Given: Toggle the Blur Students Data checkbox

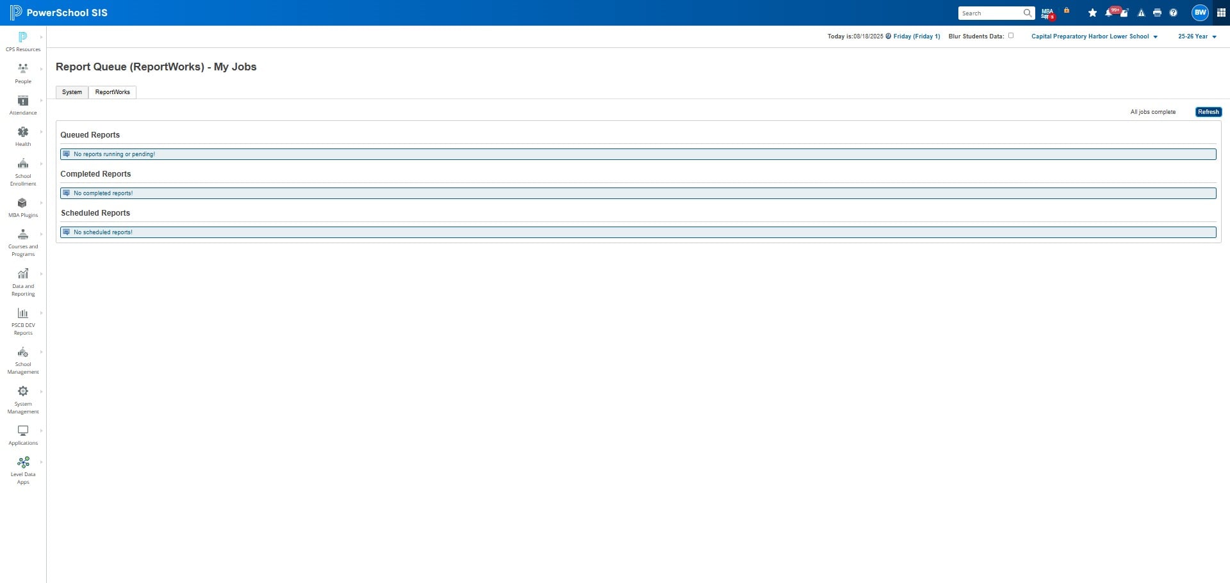Looking at the screenshot, I should pos(1011,36).
